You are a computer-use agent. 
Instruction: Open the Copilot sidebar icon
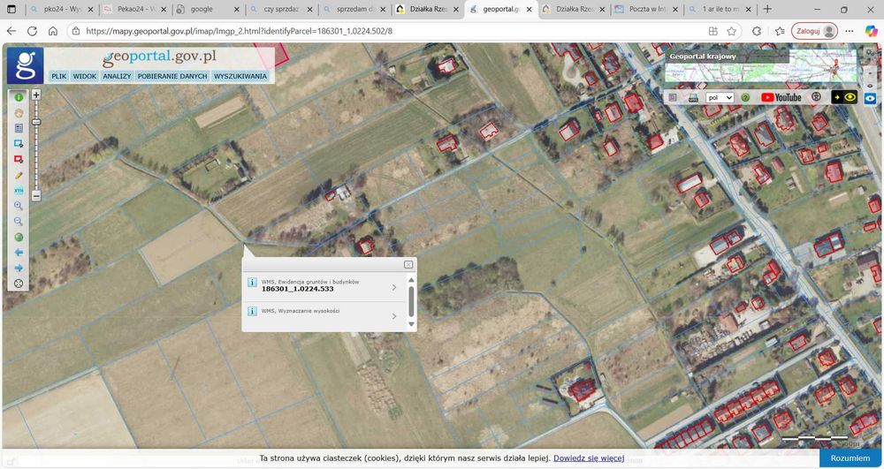coord(871,31)
